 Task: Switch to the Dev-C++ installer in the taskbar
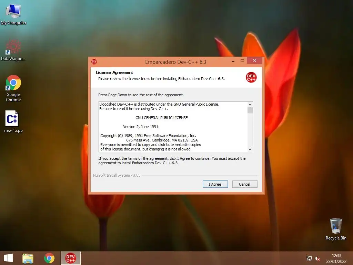(x=70, y=258)
